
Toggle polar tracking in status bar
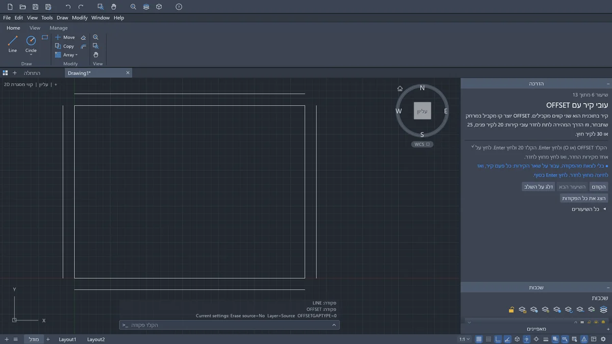click(x=508, y=339)
